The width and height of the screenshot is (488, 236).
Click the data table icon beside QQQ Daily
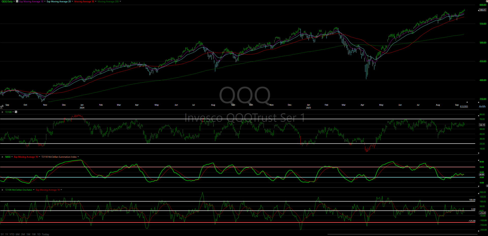(x=17, y=1)
